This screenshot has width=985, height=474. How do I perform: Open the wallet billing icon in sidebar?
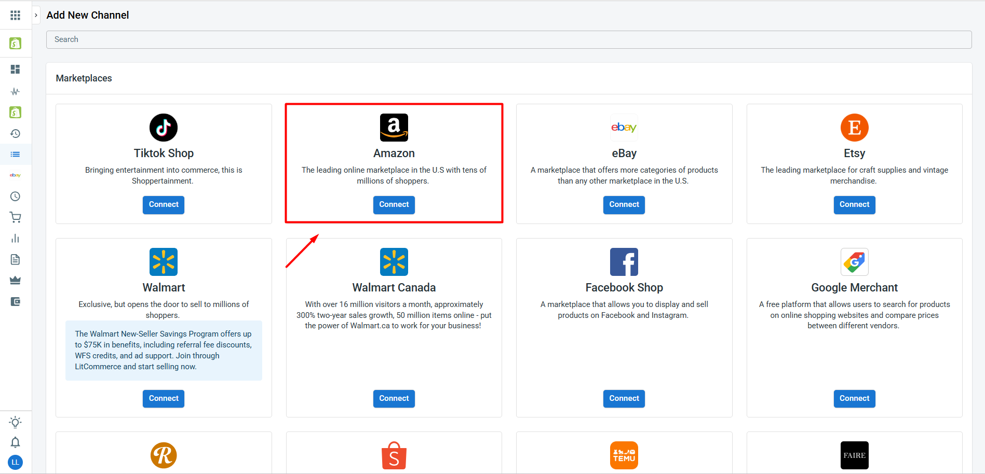pyautogui.click(x=15, y=302)
